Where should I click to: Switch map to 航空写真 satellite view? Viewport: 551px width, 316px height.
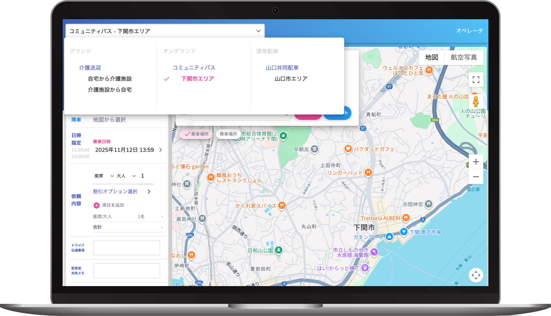[464, 57]
